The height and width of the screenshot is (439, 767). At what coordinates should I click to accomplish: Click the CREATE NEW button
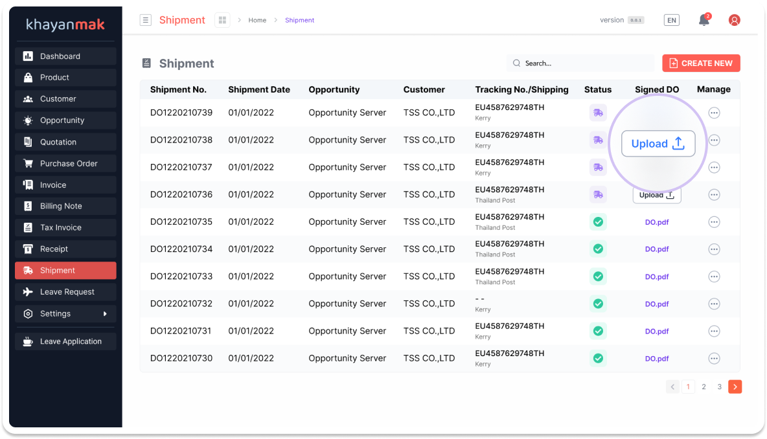pos(701,63)
